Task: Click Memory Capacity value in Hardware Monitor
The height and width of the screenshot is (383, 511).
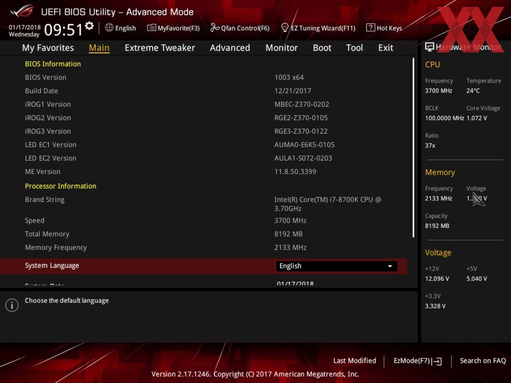Action: pyautogui.click(x=437, y=226)
